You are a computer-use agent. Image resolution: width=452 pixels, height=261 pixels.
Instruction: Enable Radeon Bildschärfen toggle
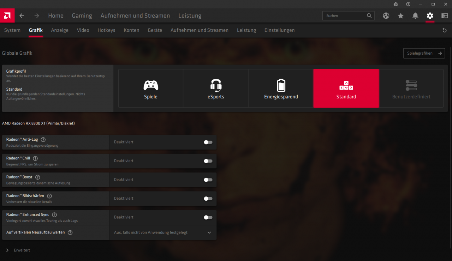point(208,198)
